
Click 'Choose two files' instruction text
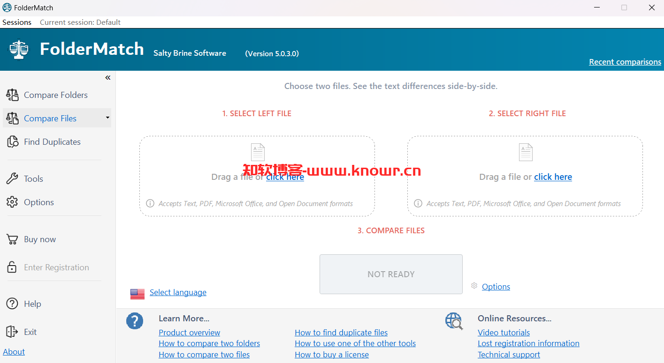click(391, 86)
